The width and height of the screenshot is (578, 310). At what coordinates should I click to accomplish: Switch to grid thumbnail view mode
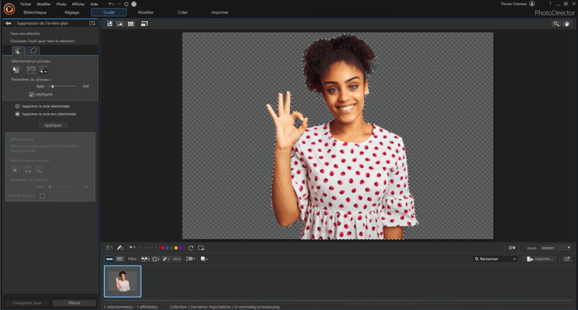[x=131, y=24]
